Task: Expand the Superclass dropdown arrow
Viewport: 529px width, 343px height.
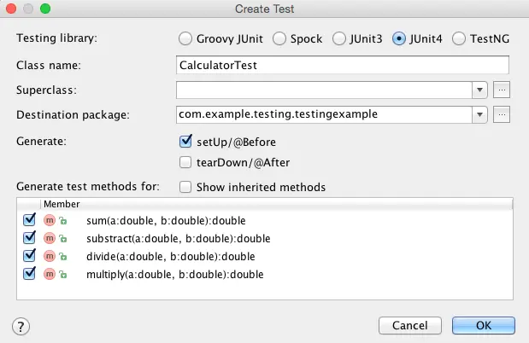Action: 480,89
